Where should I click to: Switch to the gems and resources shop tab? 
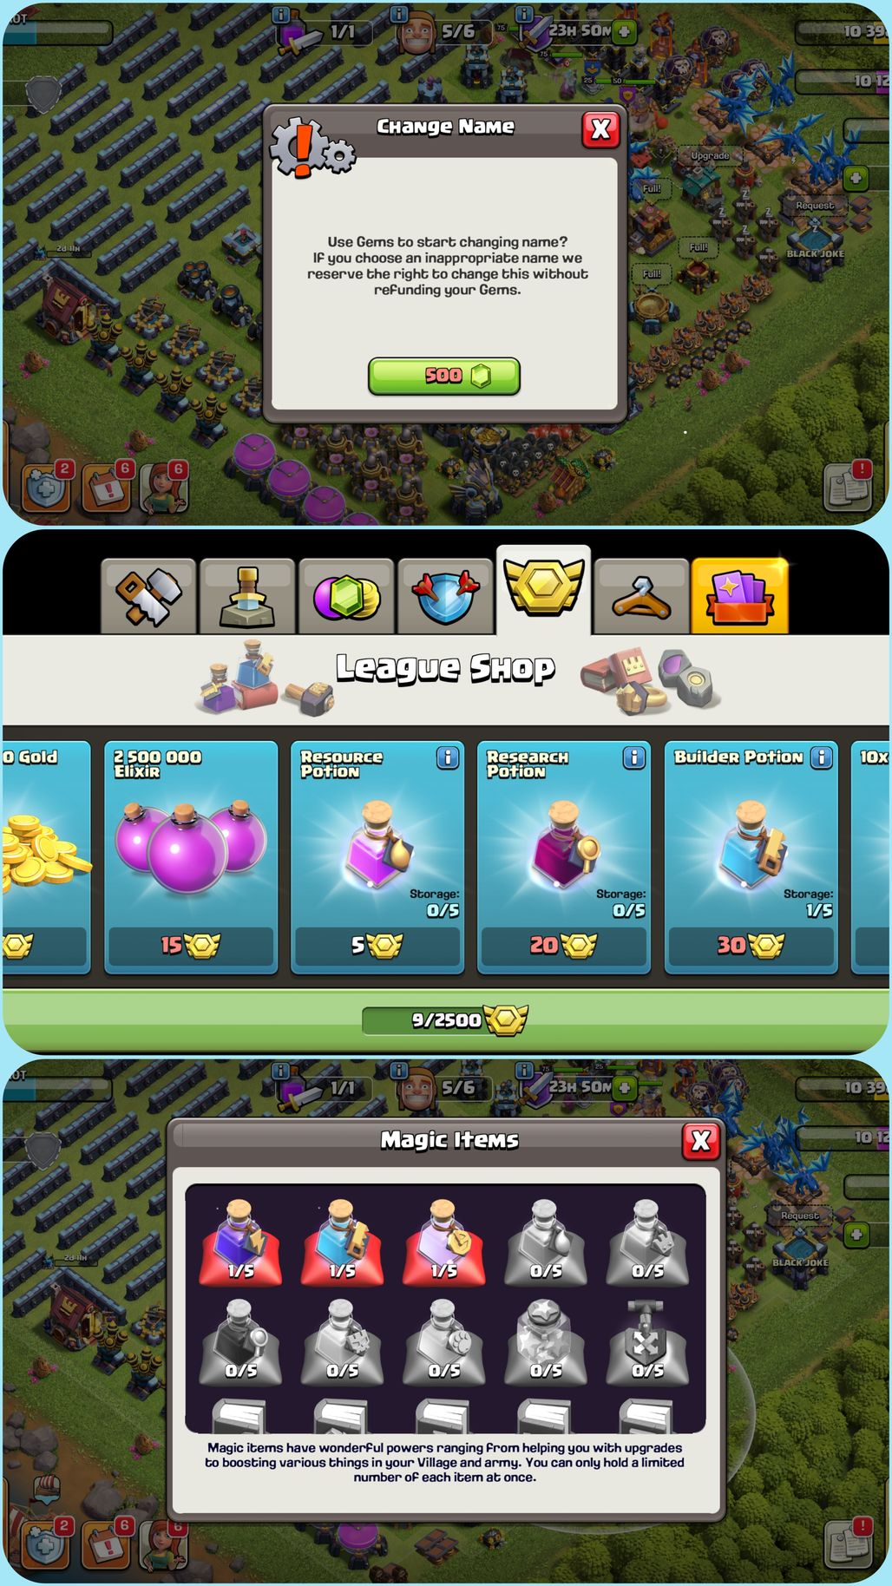(x=346, y=597)
